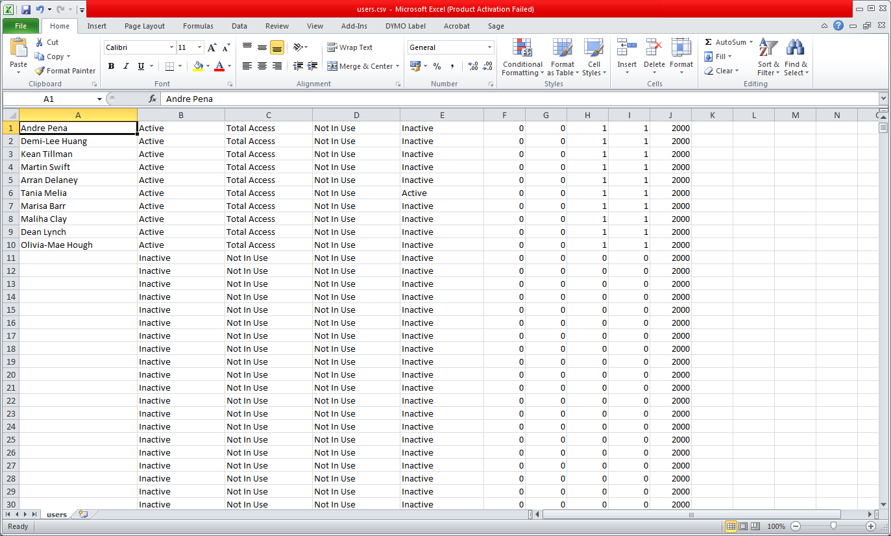Toggle Bold formatting

pos(111,66)
